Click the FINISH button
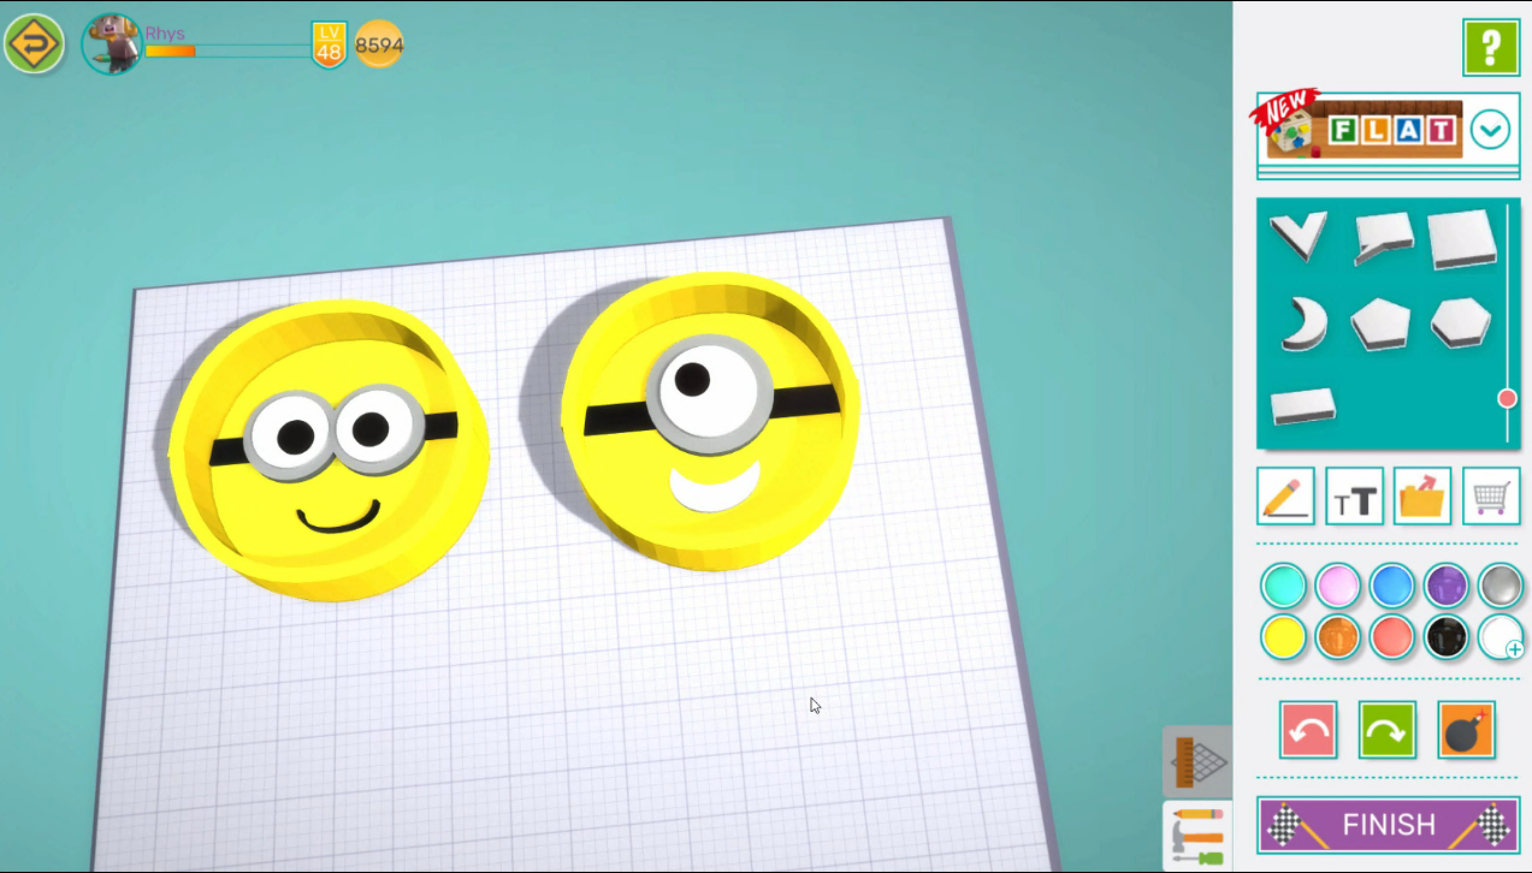Viewport: 1532px width, 873px height. [1388, 825]
